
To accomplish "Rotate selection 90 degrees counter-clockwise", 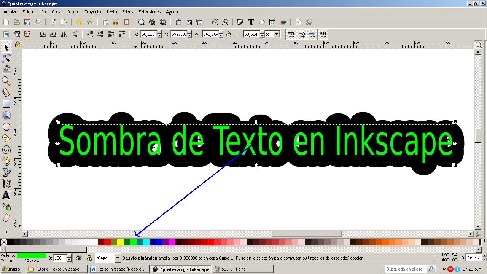I will (43, 34).
